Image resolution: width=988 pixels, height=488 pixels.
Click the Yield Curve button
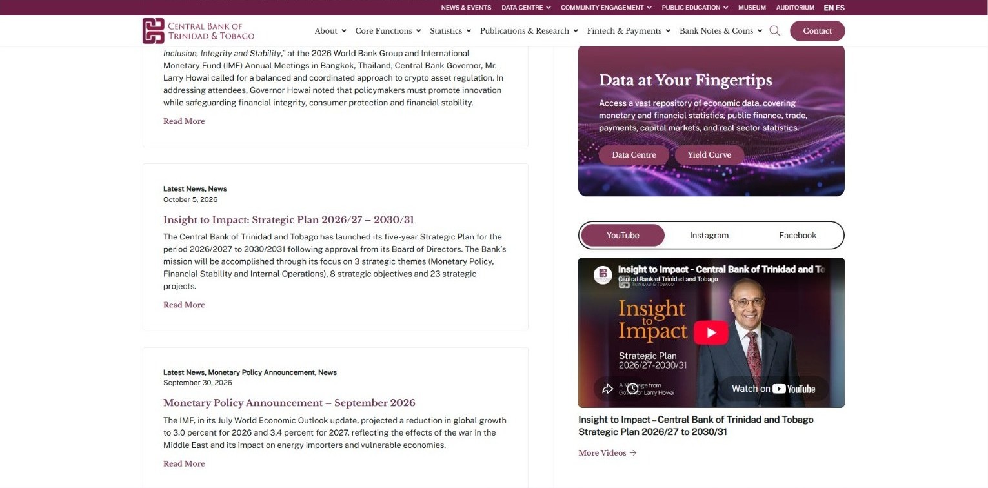[709, 155]
